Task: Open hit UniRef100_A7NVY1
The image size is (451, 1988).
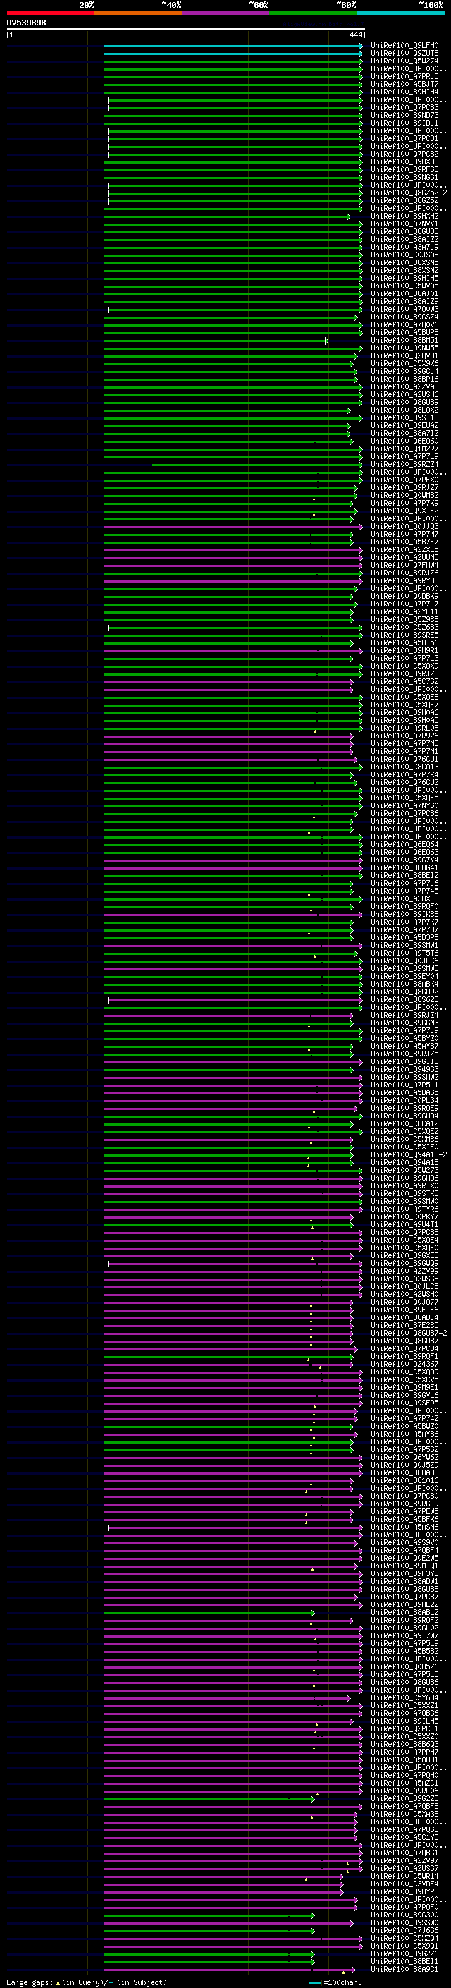Action: (404, 224)
